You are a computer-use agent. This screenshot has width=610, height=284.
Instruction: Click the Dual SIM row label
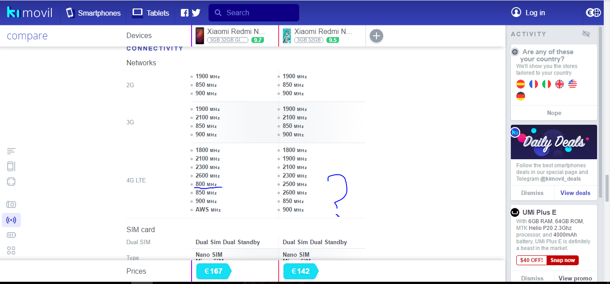[x=138, y=242]
